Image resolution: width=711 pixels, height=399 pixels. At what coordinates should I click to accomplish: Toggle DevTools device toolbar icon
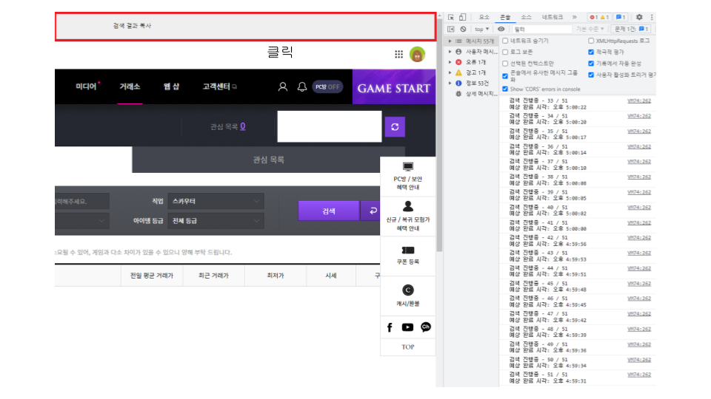462,17
